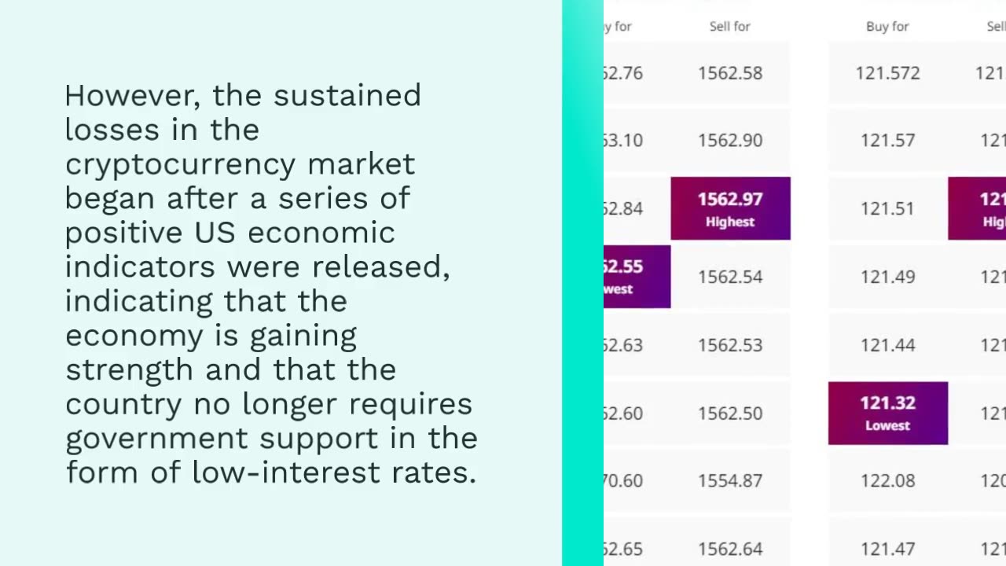Select the 121.44 buy price
The width and height of the screenshot is (1006, 566).
click(888, 345)
